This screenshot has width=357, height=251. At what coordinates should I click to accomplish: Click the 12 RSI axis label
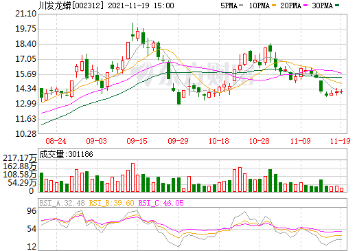tap(32, 247)
